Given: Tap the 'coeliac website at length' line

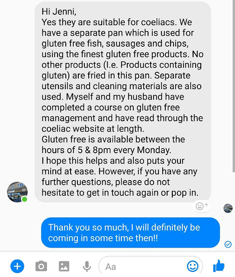Looking at the screenshot, I should pyautogui.click(x=93, y=129).
